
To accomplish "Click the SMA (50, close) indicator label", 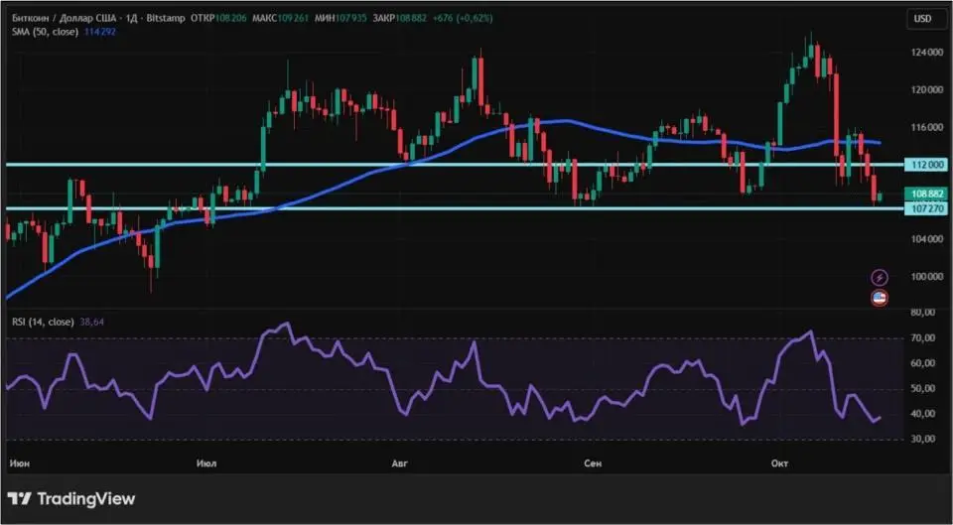I will pos(45,30).
